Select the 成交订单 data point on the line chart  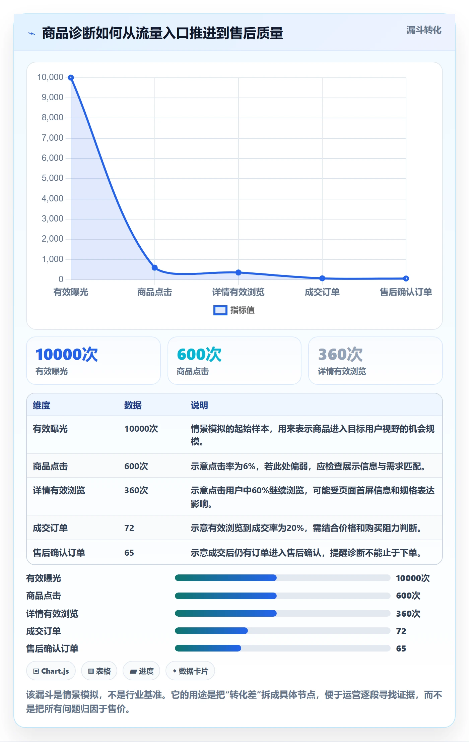tap(322, 278)
